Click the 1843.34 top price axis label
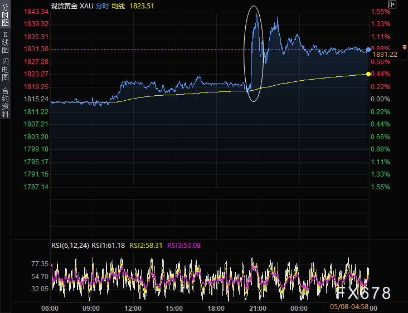The image size is (408, 313). (x=36, y=12)
